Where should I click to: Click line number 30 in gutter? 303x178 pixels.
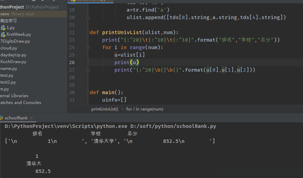click(x=72, y=92)
